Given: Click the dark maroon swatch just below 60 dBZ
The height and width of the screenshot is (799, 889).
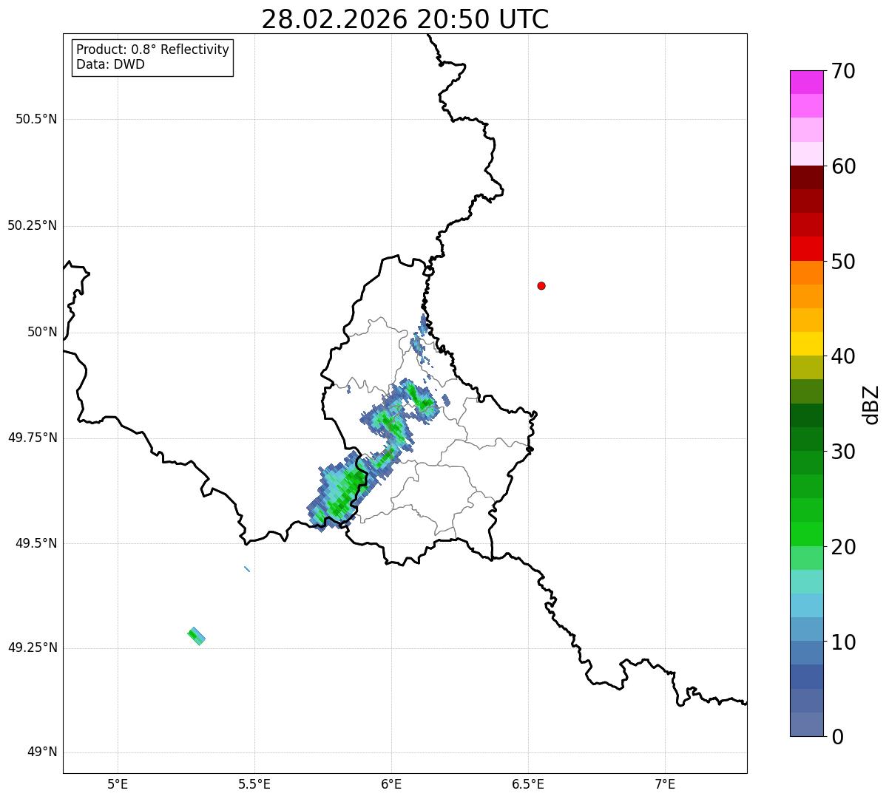Looking at the screenshot, I should coord(806,177).
